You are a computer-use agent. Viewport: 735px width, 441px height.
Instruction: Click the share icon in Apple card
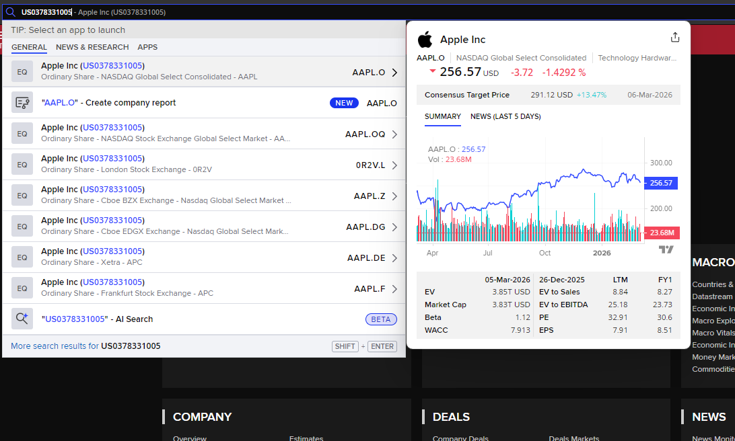tap(675, 37)
